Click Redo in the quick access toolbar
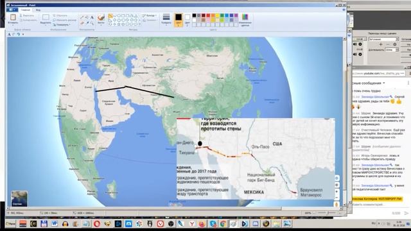This screenshot has width=411, height=231. 19,34
